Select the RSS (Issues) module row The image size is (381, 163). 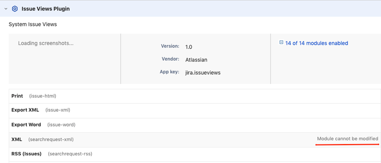click(195, 154)
